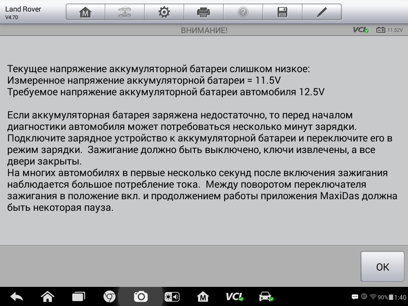Open brightness and volume quick control
This screenshot has height=306, width=408.
(172, 296)
